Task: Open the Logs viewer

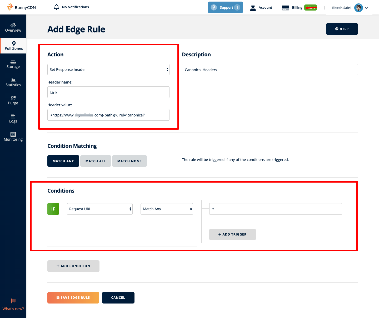Action: pos(13,118)
